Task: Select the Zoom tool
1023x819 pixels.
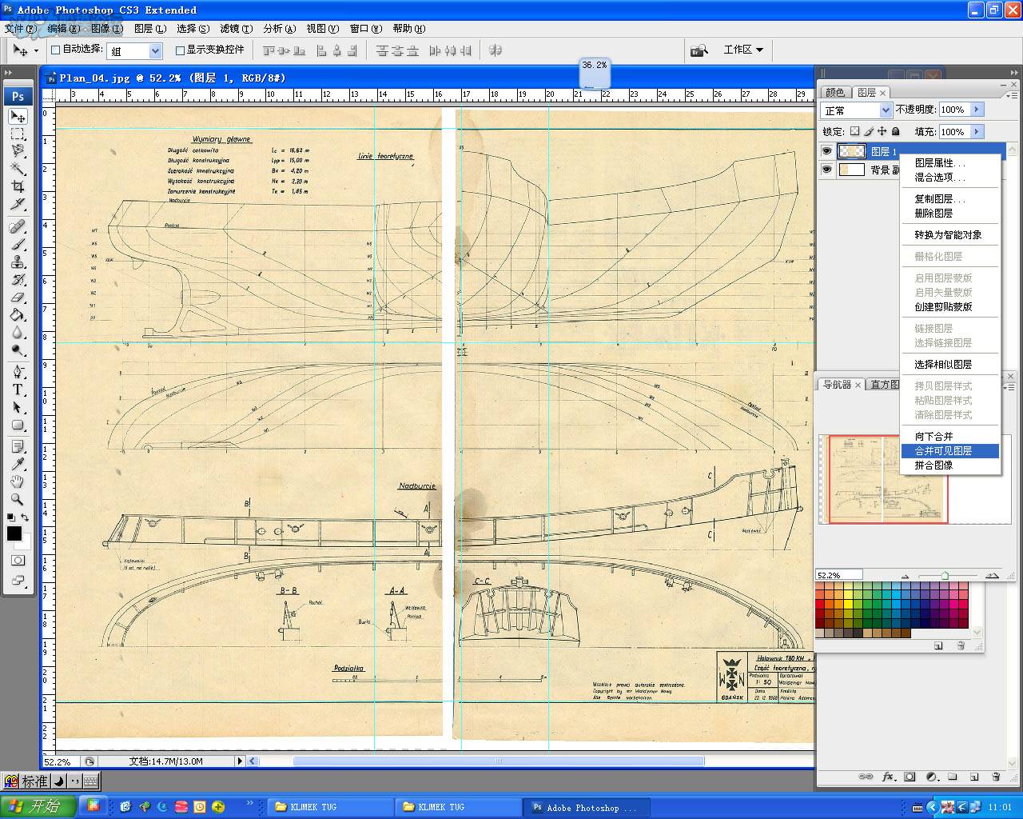Action: tap(18, 500)
